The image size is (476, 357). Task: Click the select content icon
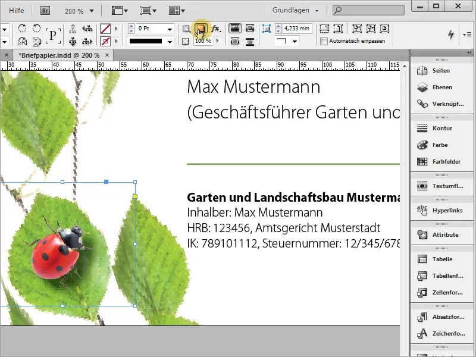[x=73, y=41]
